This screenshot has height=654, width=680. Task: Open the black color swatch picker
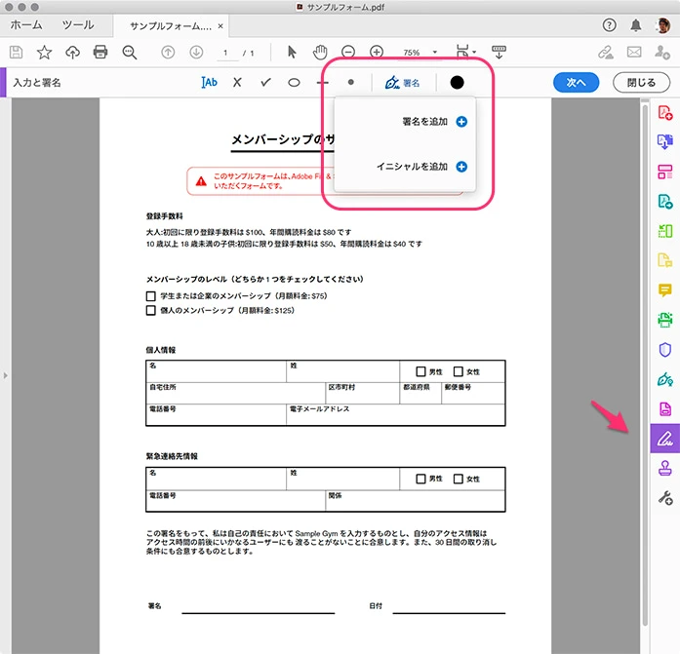(457, 83)
